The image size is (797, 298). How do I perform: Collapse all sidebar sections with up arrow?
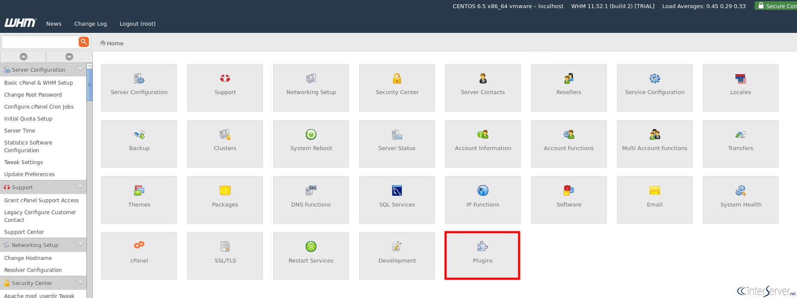coord(24,56)
